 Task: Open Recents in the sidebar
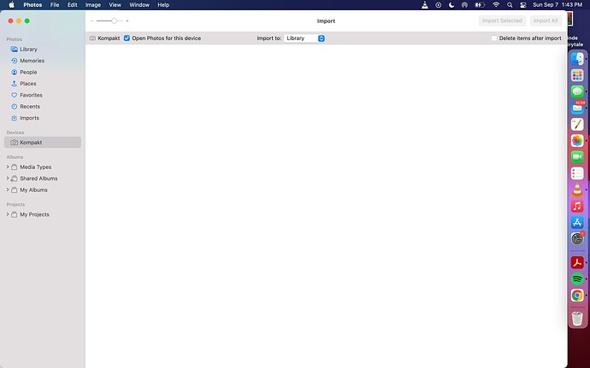point(43,107)
